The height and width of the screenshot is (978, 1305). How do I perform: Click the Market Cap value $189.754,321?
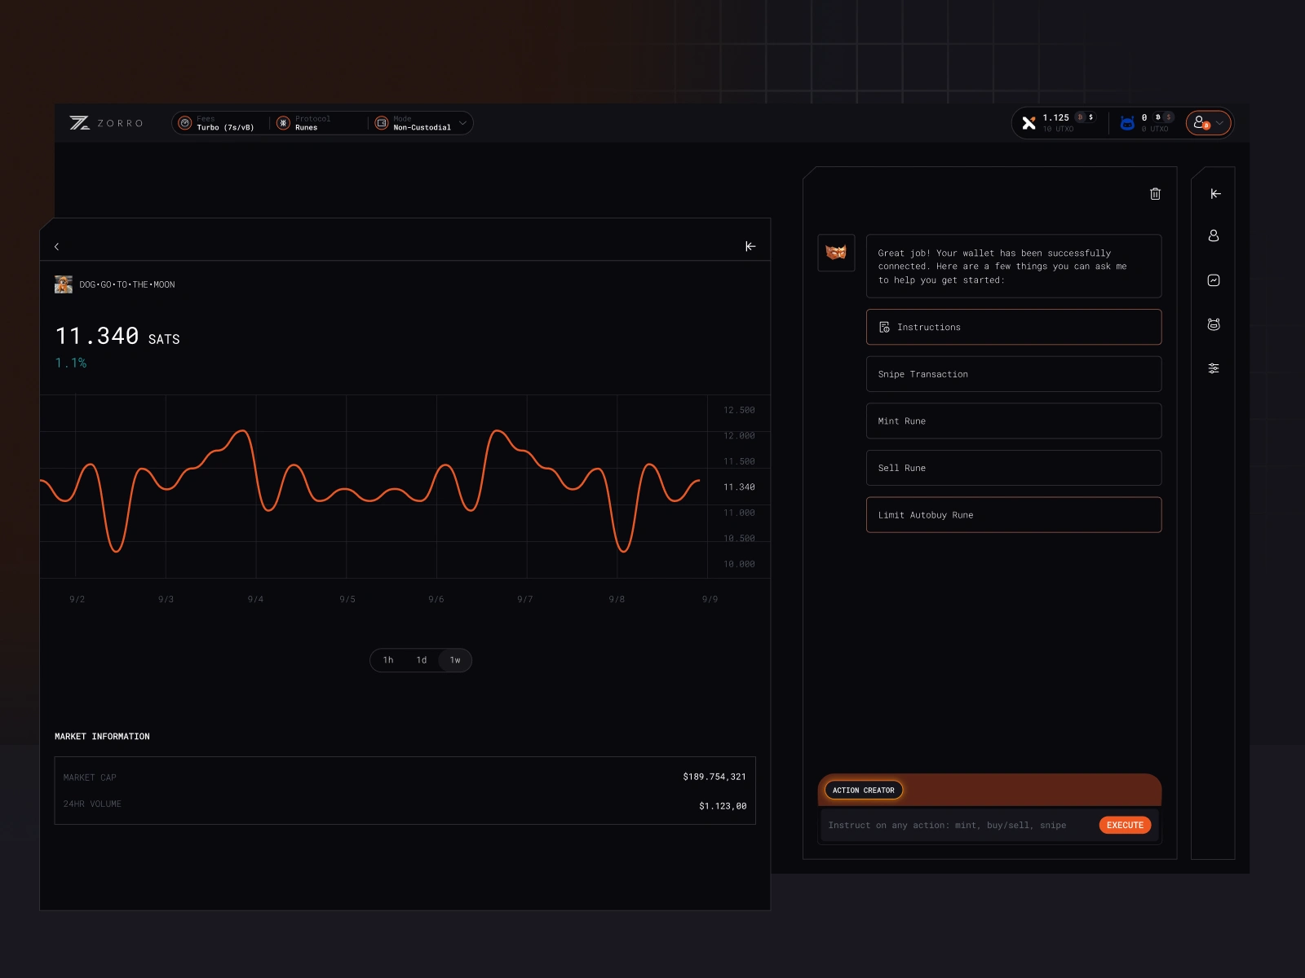714,777
